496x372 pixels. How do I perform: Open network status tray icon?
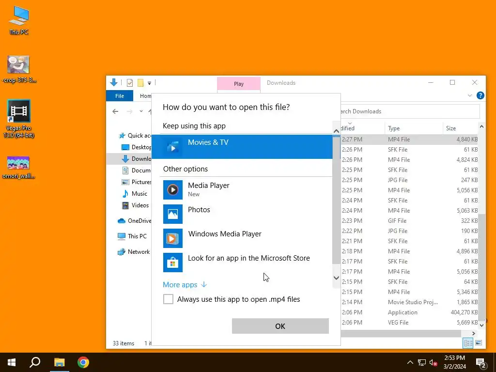click(x=422, y=362)
